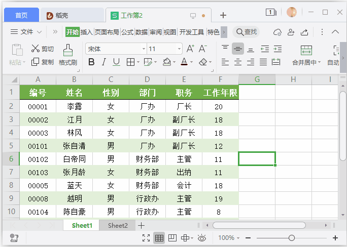
Task: Toggle Underline formatting
Action: tap(116, 62)
